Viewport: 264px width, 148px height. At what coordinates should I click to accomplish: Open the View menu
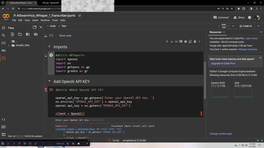pos(27,20)
